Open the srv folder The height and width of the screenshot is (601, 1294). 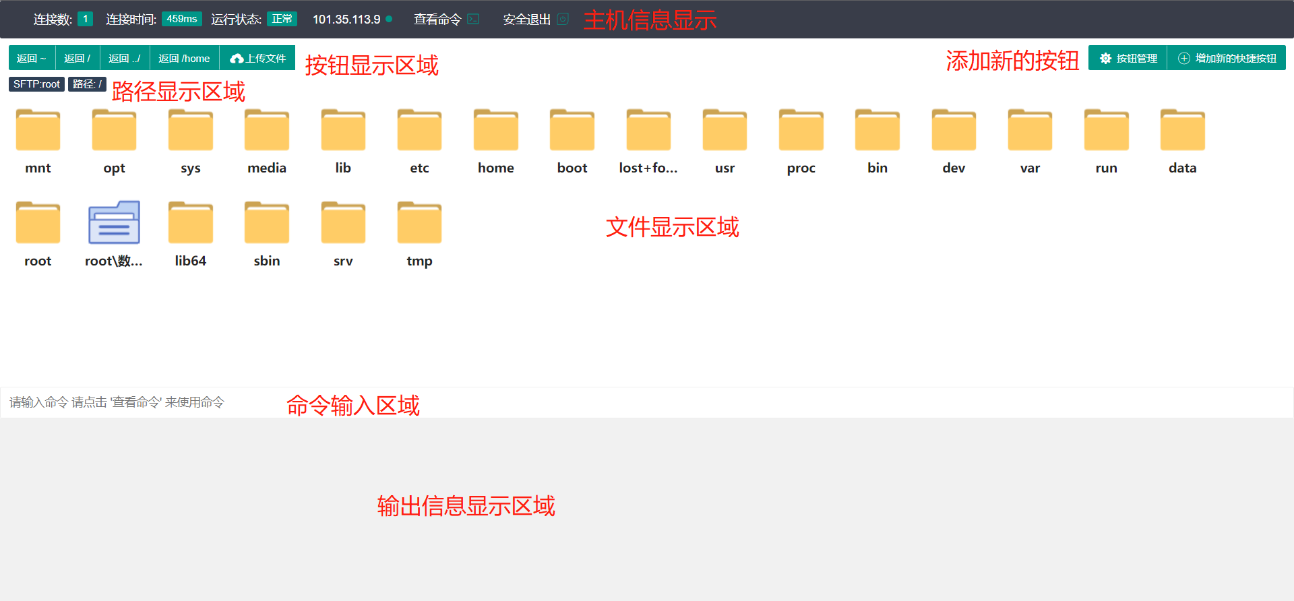(343, 223)
